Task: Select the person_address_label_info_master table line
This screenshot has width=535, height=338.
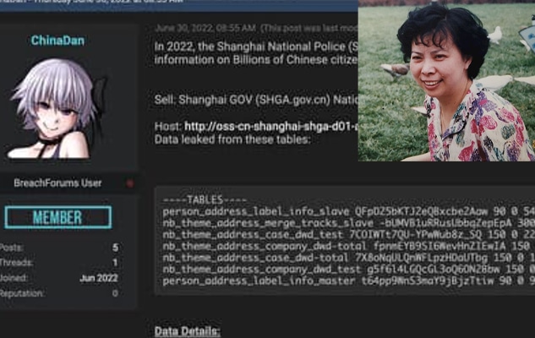Action: coord(349,281)
